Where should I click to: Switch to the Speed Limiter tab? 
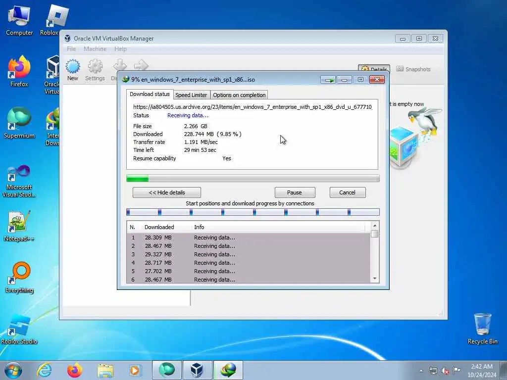pos(191,95)
